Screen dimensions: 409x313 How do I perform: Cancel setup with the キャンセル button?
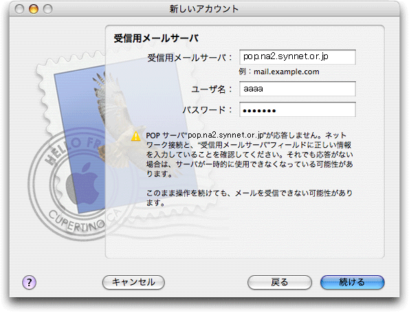coord(133,282)
